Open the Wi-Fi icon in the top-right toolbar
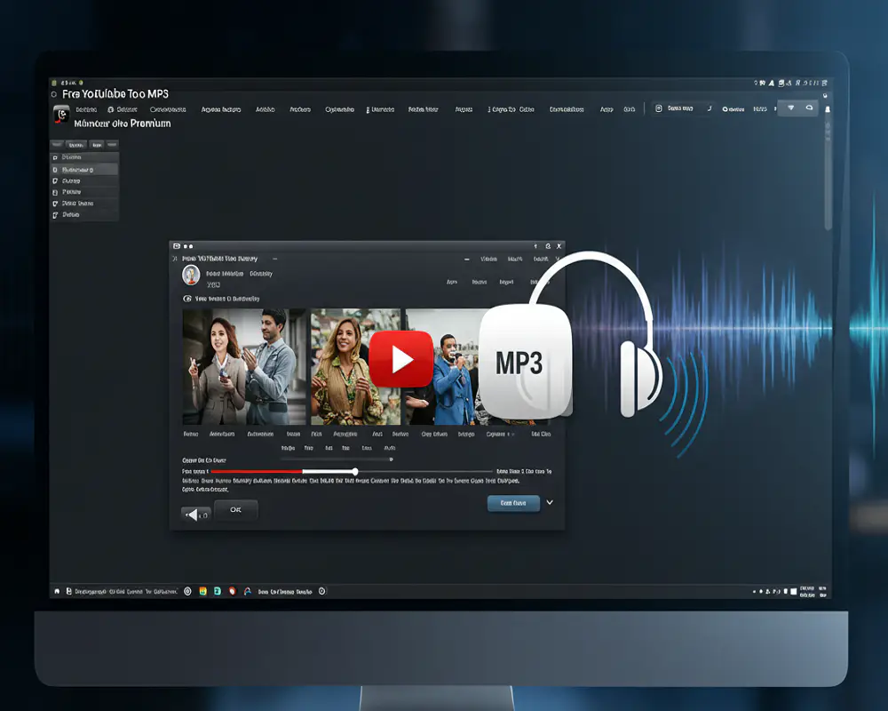Image resolution: width=888 pixels, height=711 pixels. point(791,108)
